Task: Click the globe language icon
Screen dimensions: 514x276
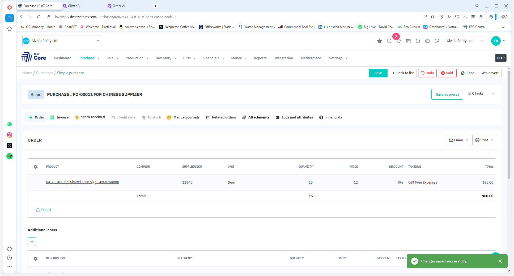Action: click(427, 41)
